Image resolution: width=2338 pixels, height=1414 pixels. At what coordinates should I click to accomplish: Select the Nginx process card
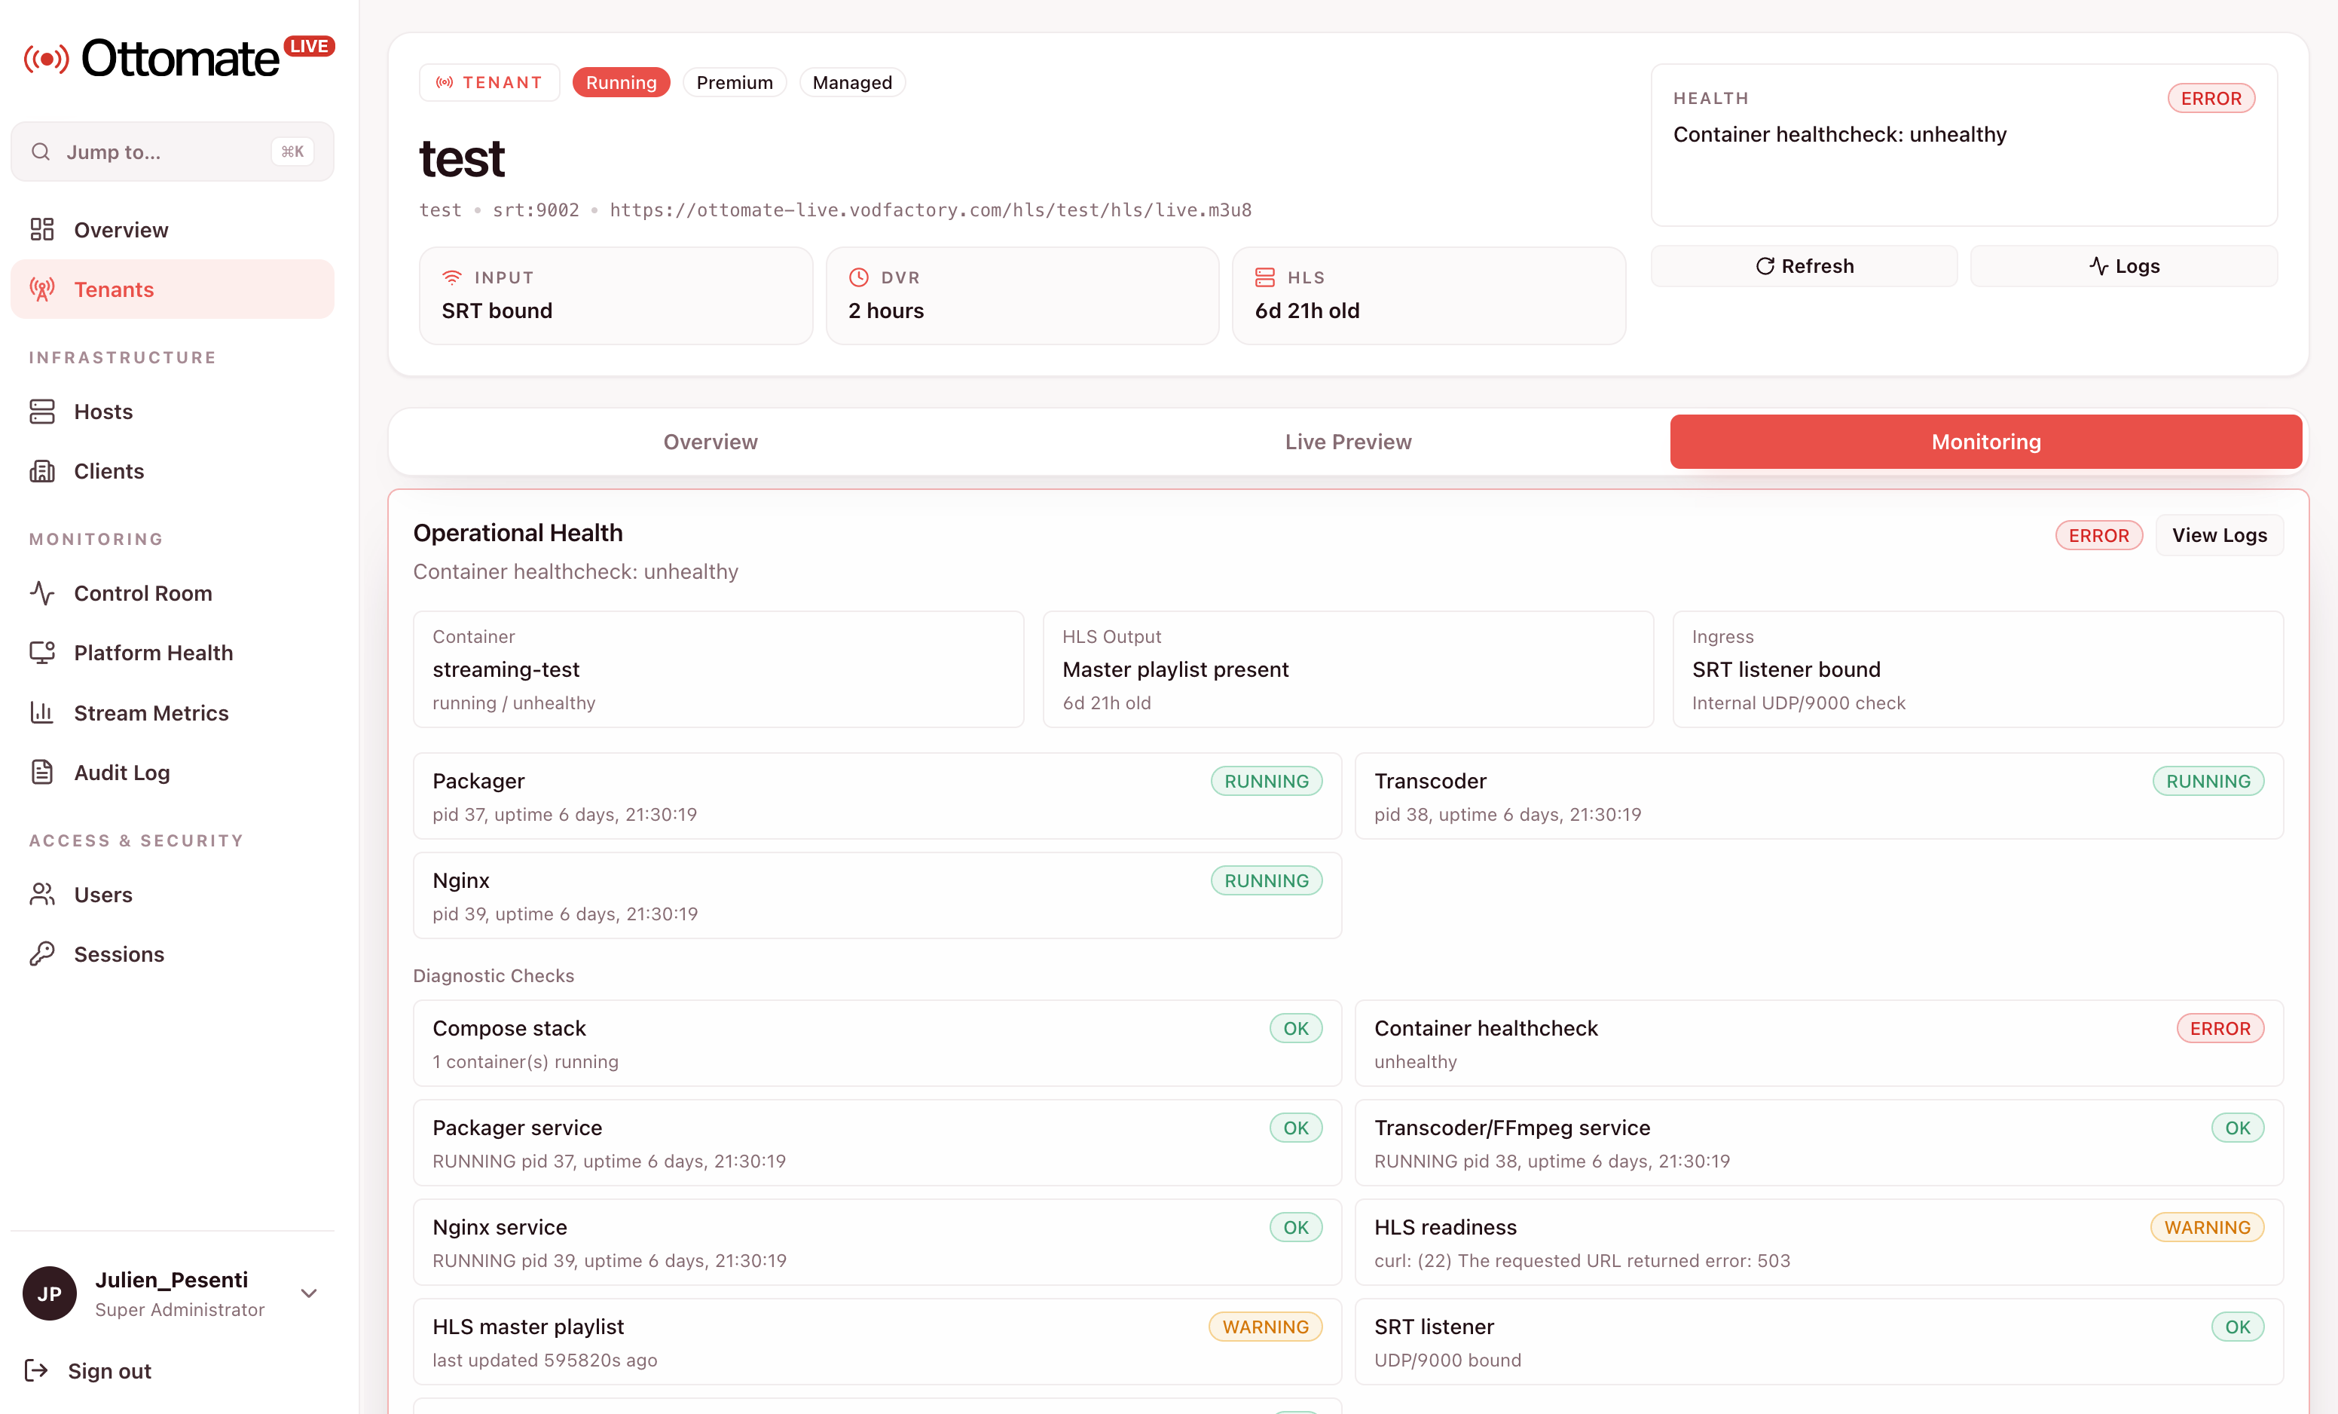tap(878, 896)
